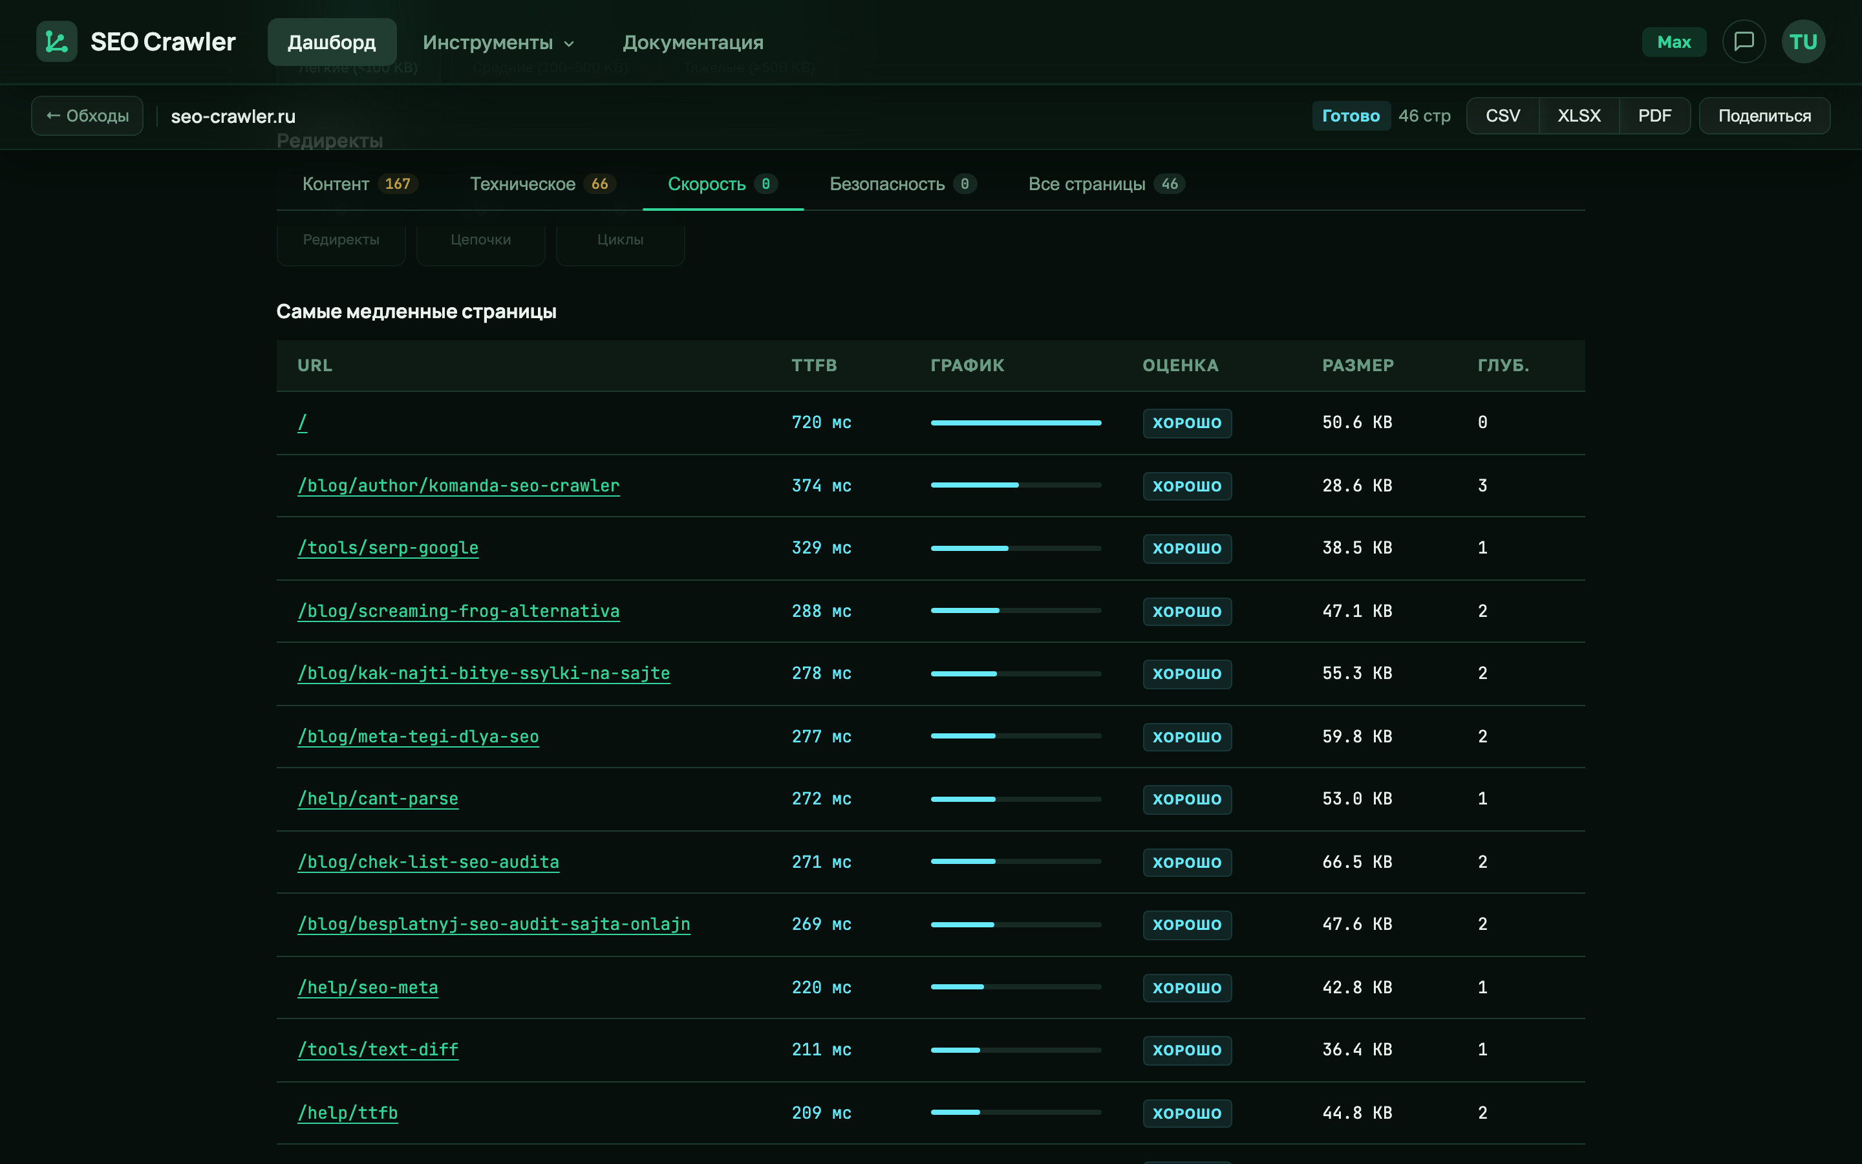Click the ГЛУБ. column header
Viewport: 1862px width, 1164px height.
tap(1503, 365)
